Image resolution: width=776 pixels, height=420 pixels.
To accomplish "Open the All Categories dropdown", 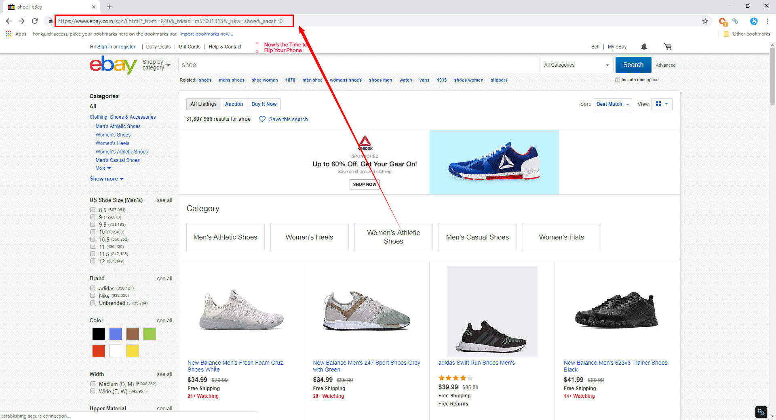I will 577,65.
